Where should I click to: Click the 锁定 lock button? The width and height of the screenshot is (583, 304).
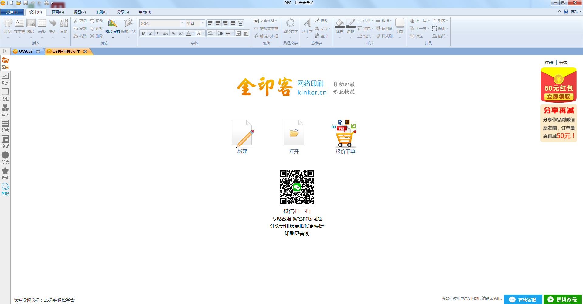click(416, 36)
